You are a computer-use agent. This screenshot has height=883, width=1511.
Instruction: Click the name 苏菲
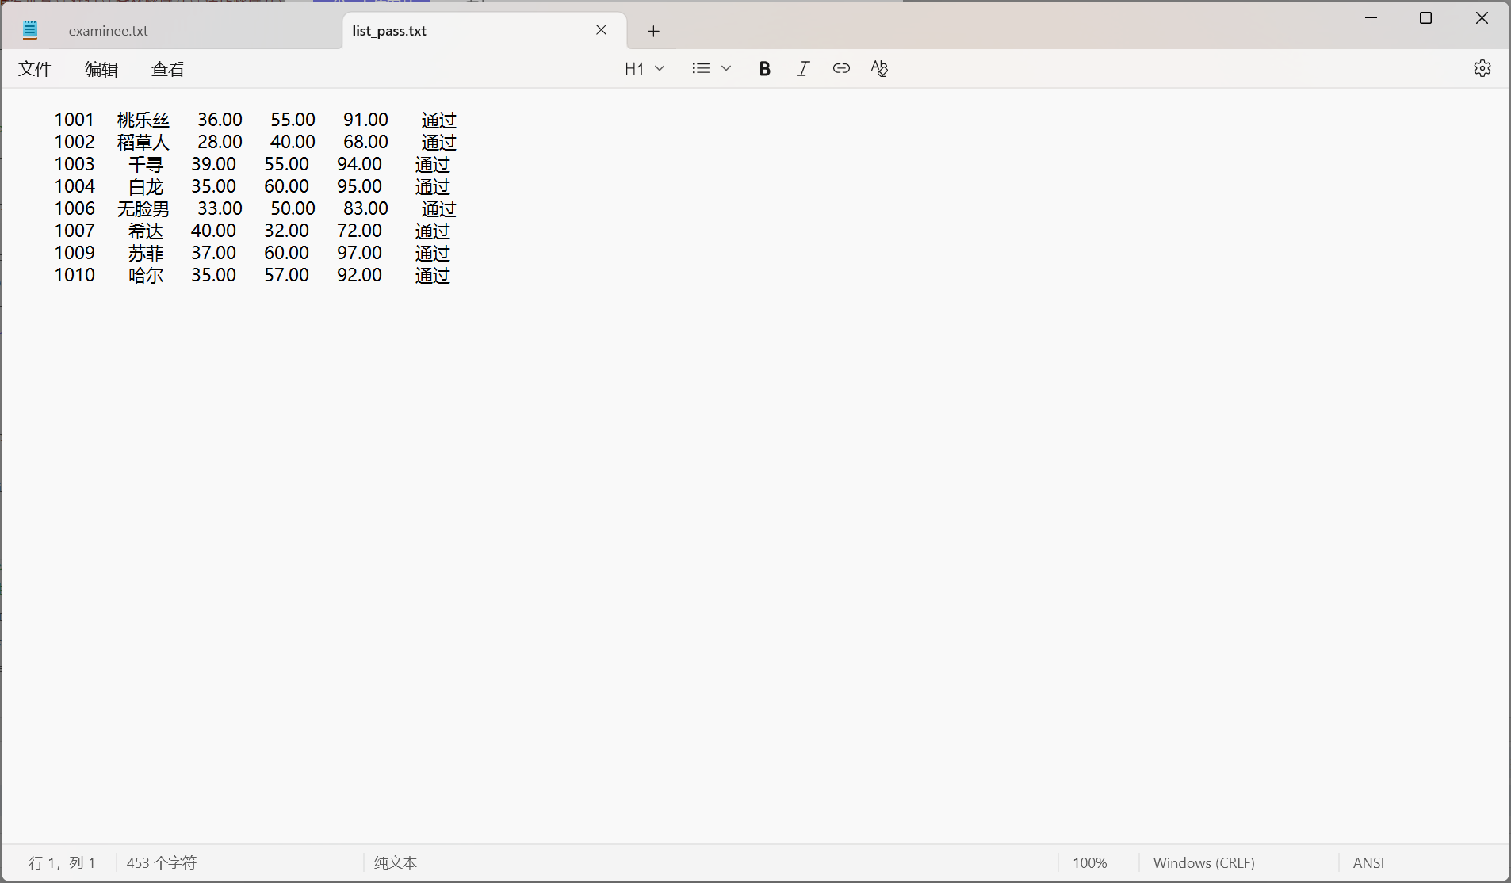[146, 254]
